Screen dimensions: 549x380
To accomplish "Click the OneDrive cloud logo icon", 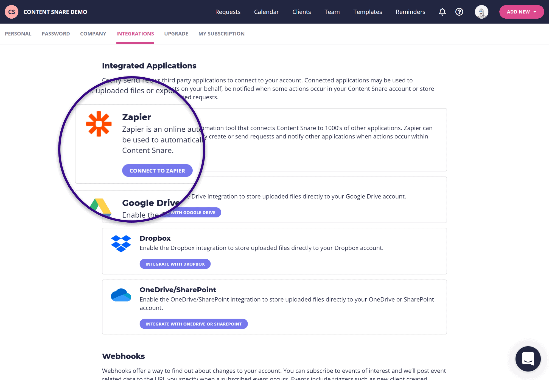I will coord(121,295).
